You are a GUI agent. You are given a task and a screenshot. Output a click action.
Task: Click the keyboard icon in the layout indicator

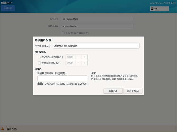[152, 9]
